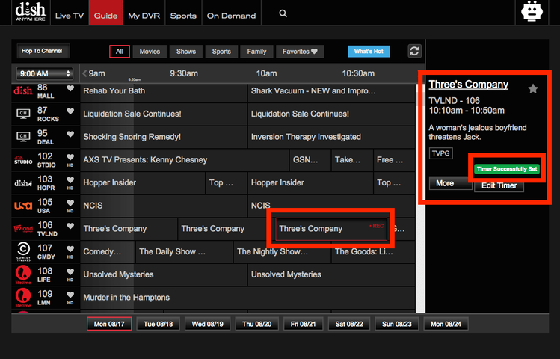560x359 pixels.
Task: Toggle favorite heart for channel 107 CMDY
Action: 70,248
